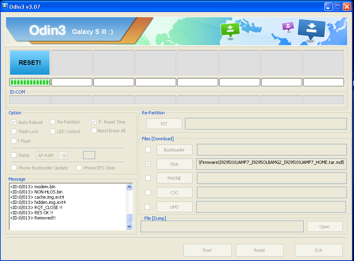Click the blue RESET! status box
Image resolution: width=354 pixels, height=261 pixels.
[x=30, y=63]
